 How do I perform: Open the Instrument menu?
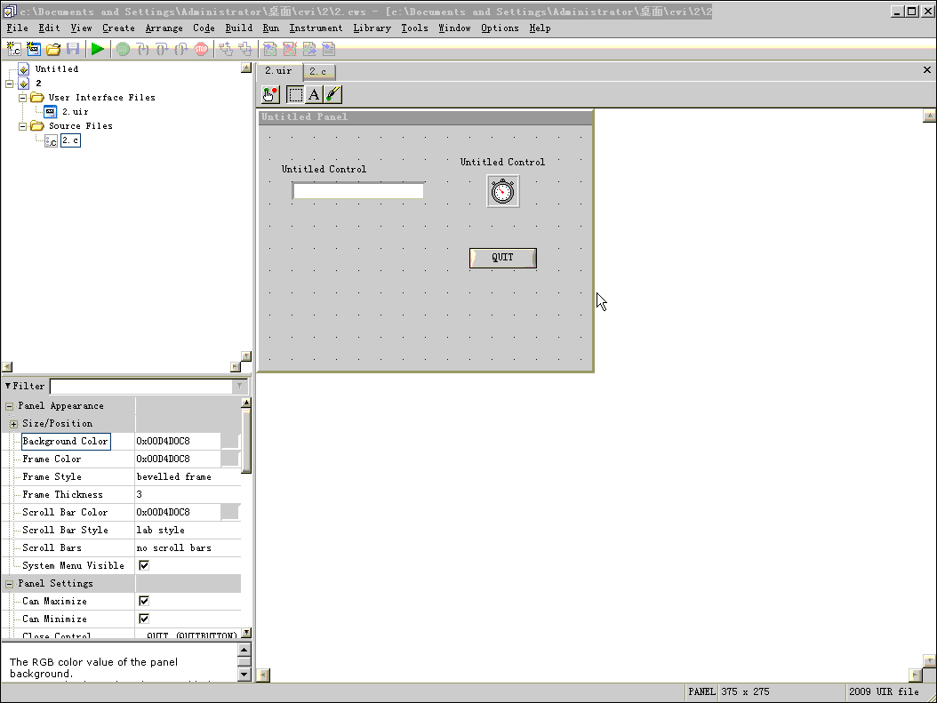coord(316,28)
